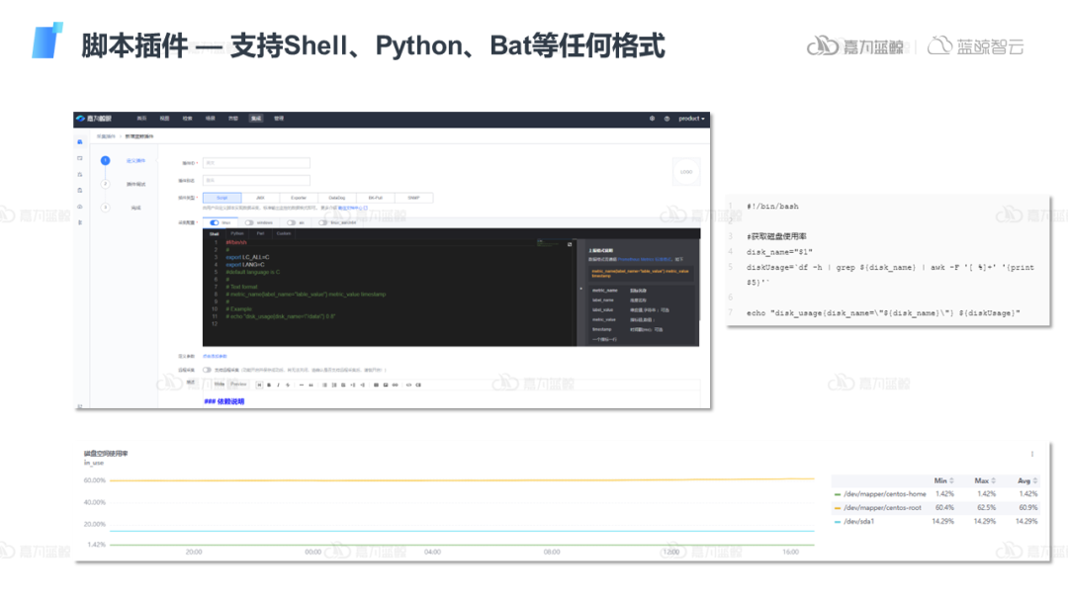
Task: Select wizard step 1 circle
Action: [x=105, y=161]
